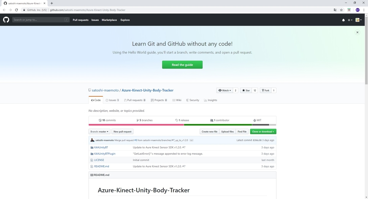
Task: Open the README.md file
Action: tap(102, 167)
